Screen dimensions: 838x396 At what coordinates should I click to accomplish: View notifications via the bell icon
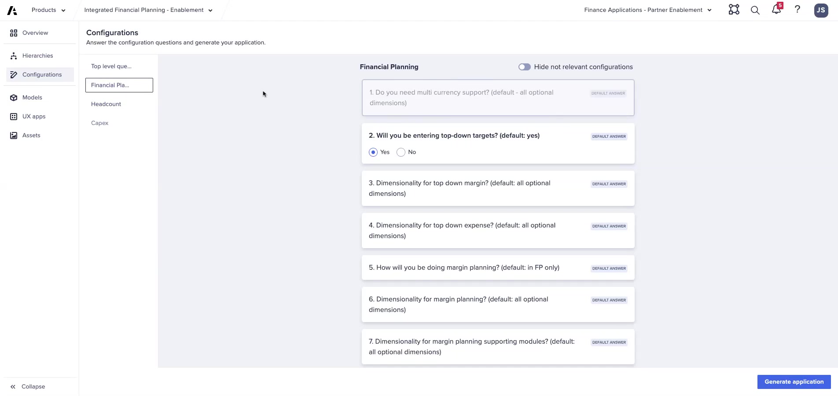(776, 10)
